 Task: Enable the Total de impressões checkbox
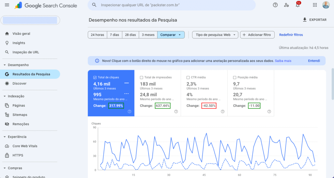pos(142,78)
